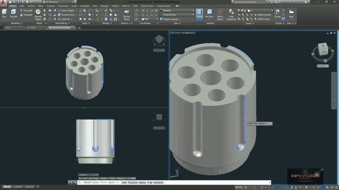The image size is (339, 190).
Task: Close the command line with X
Action: 71,183
